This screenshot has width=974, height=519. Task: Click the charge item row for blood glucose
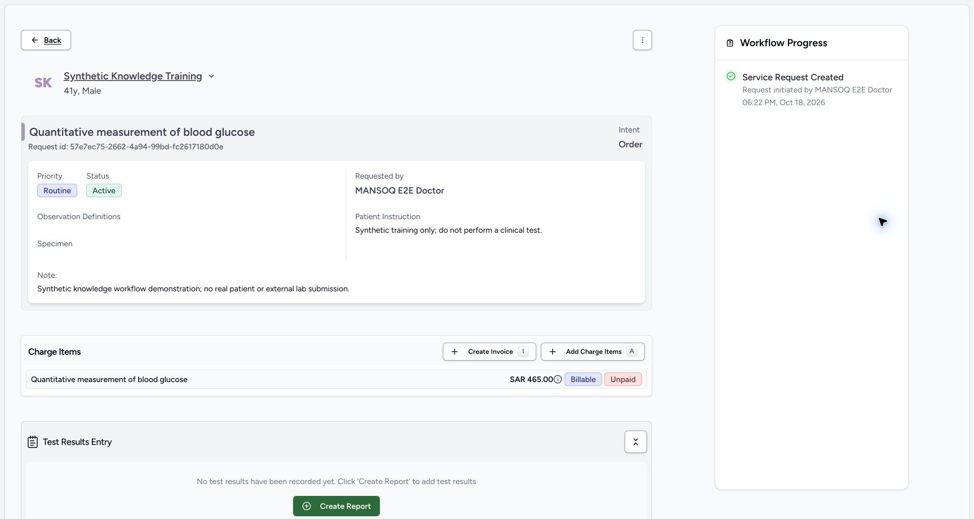(336, 379)
